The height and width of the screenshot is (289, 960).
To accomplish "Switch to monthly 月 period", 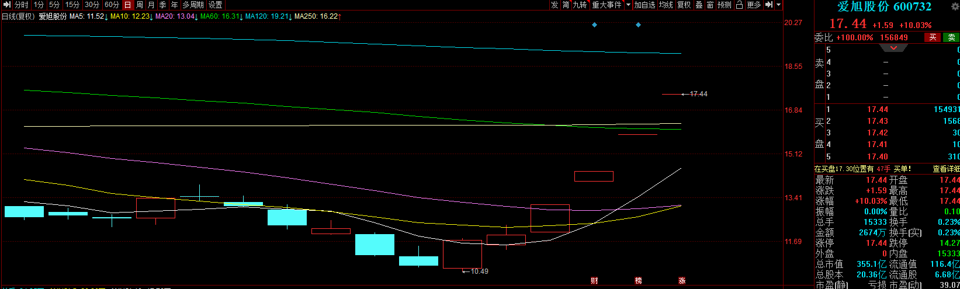I will (x=151, y=5).
